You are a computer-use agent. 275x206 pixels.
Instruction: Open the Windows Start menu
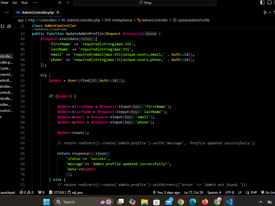click(x=46, y=202)
